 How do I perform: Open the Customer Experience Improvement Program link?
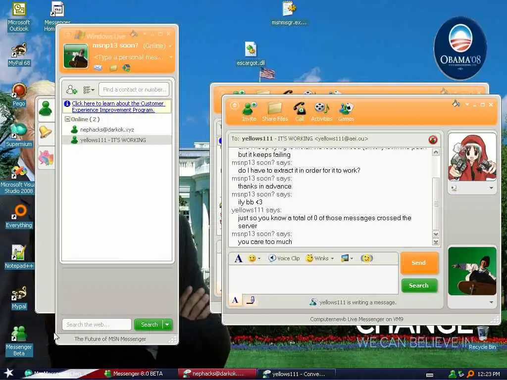(118, 107)
